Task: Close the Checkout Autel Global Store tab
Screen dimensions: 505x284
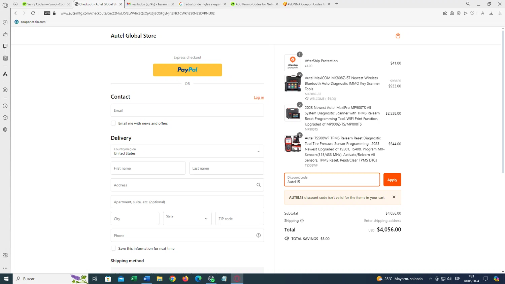Action: (121, 4)
